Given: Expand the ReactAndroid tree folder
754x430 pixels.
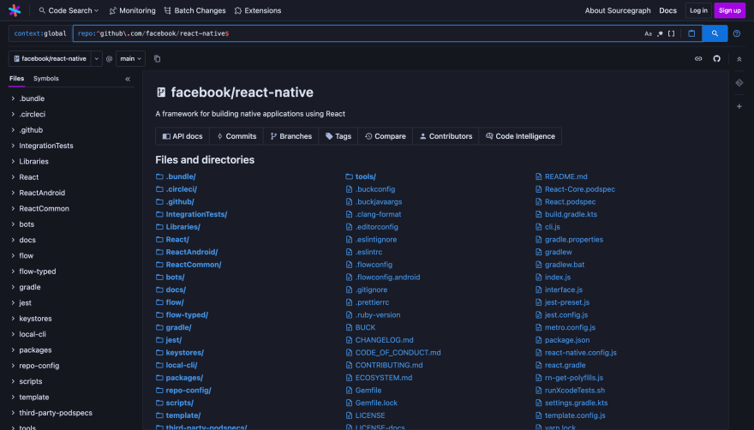Looking at the screenshot, I should tap(13, 193).
